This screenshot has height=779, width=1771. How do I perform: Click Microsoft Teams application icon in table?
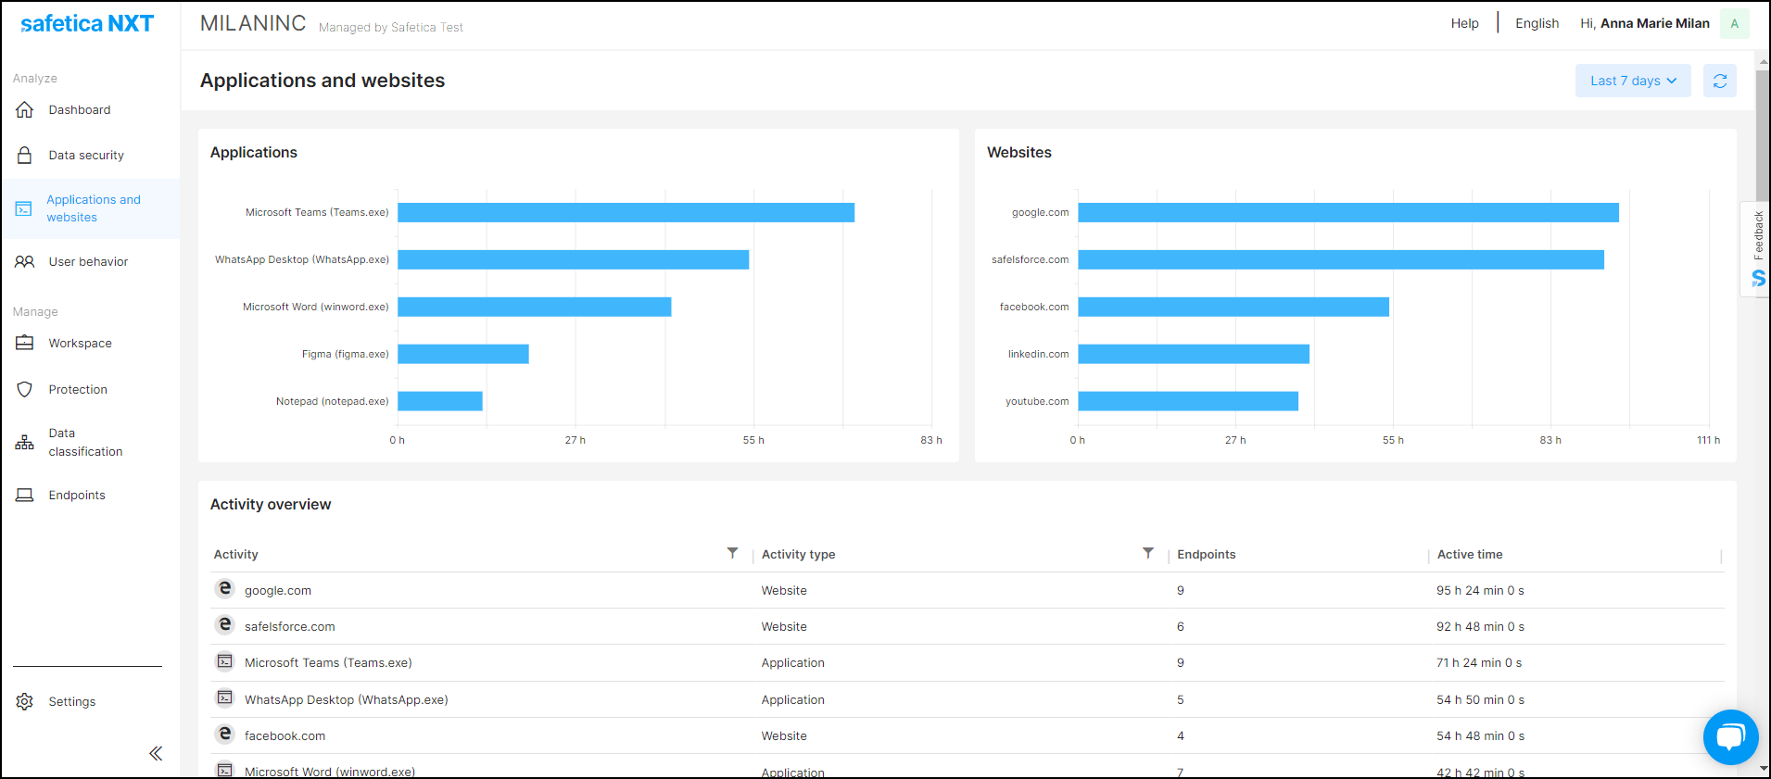pyautogui.click(x=224, y=661)
